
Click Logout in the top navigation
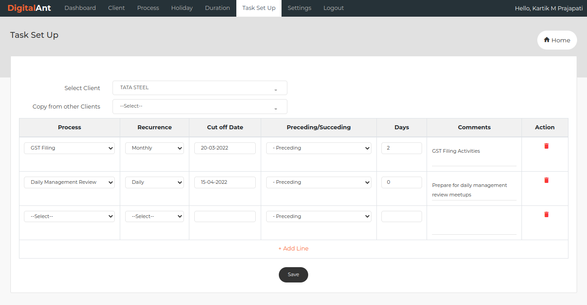coord(333,8)
